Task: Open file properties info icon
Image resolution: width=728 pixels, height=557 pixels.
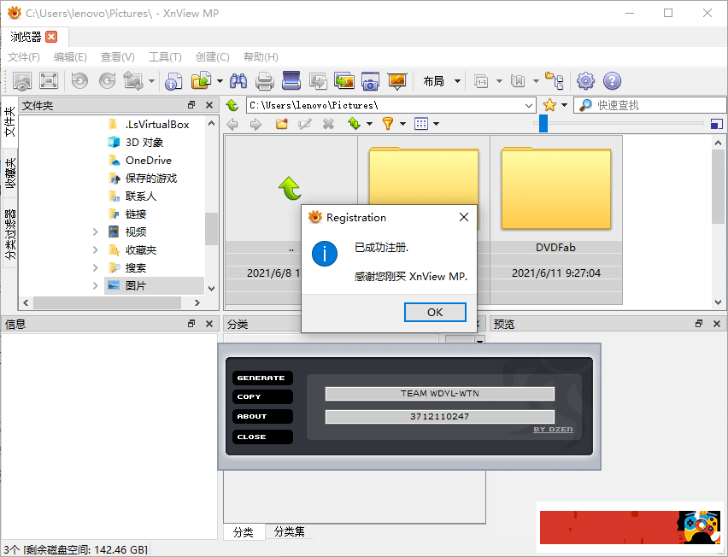Action: 173,81
